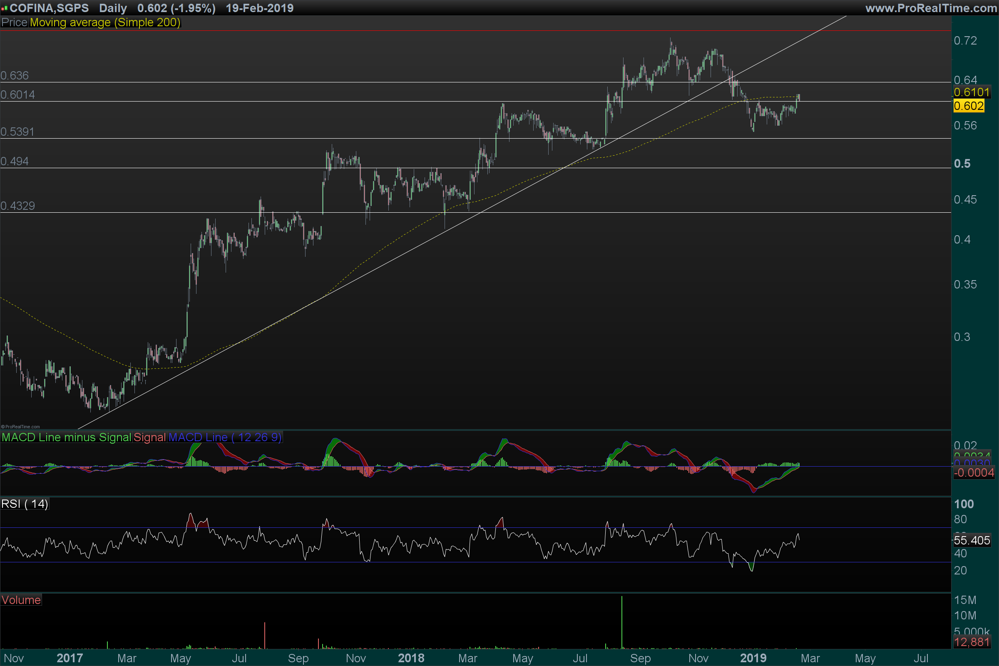Select the MACD Line (12 26 9) label
The image size is (999, 666).
[225, 437]
